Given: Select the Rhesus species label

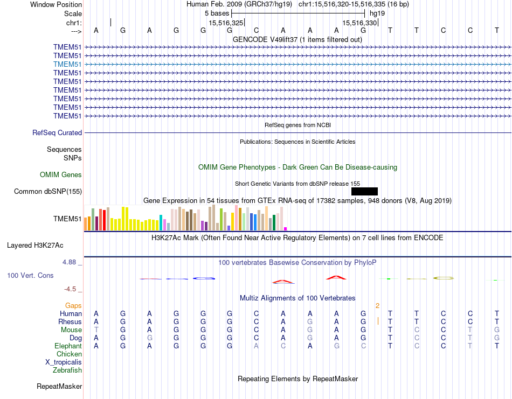Looking at the screenshot, I should (70, 321).
